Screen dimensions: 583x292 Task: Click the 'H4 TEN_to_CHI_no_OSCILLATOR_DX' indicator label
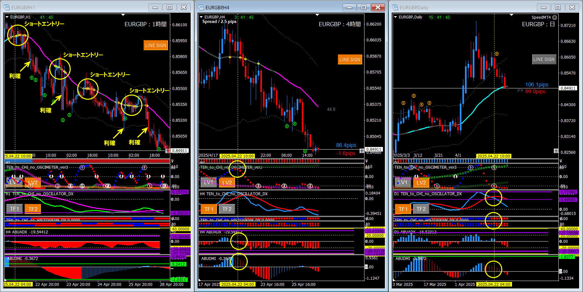click(x=234, y=194)
